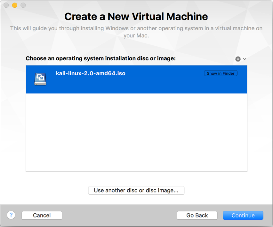Open help with the question mark button
This screenshot has height=227, width=273.
pos(11,215)
